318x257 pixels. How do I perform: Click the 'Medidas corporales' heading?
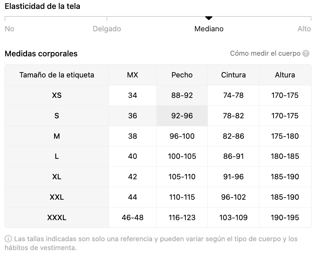pyautogui.click(x=41, y=54)
